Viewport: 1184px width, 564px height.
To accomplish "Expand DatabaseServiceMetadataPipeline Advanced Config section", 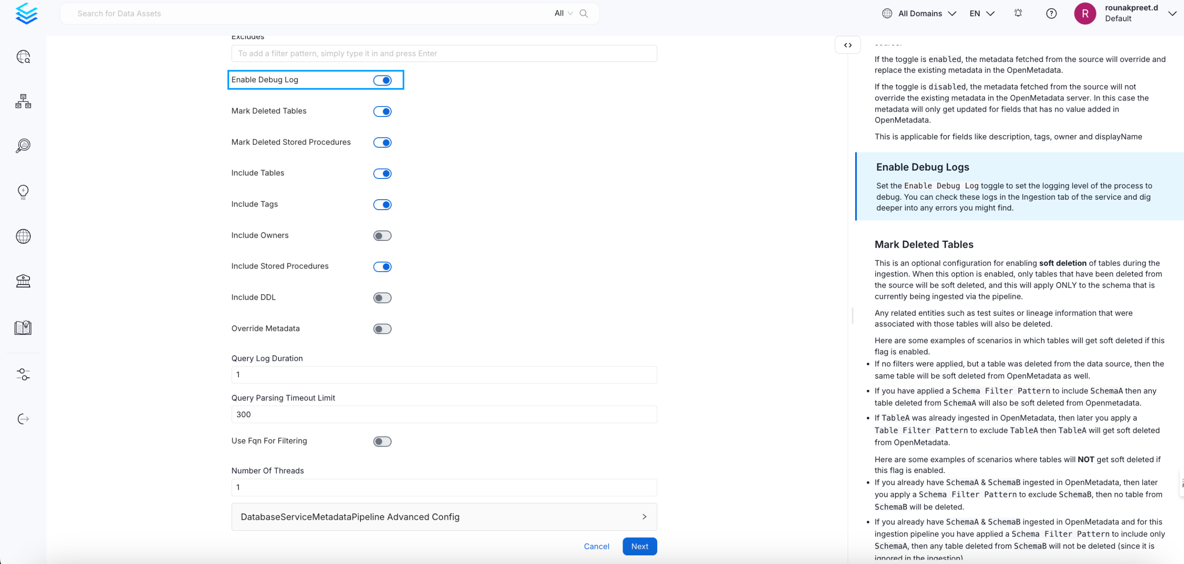I will point(444,517).
